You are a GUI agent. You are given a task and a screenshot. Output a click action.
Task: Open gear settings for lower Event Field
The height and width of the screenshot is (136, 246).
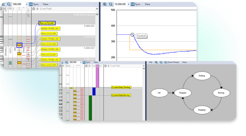point(105,66)
